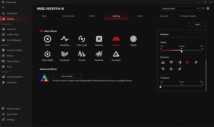Toggle the hamburger sidebar menu

[x=3, y=7]
